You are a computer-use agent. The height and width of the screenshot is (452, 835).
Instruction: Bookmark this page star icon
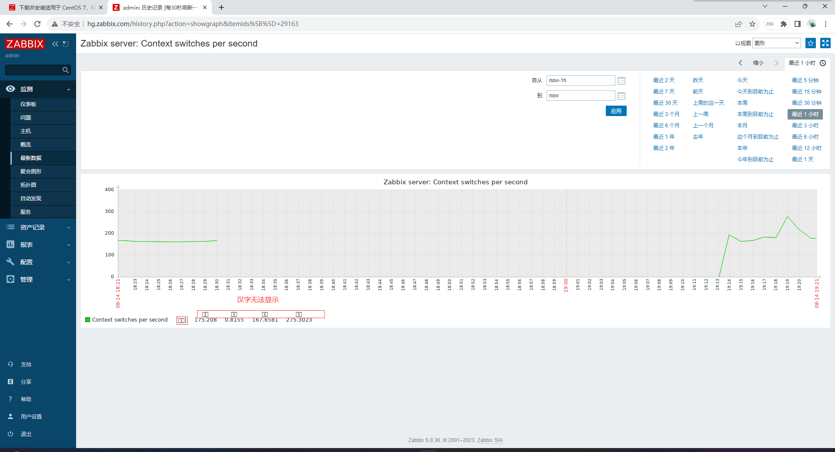point(752,24)
